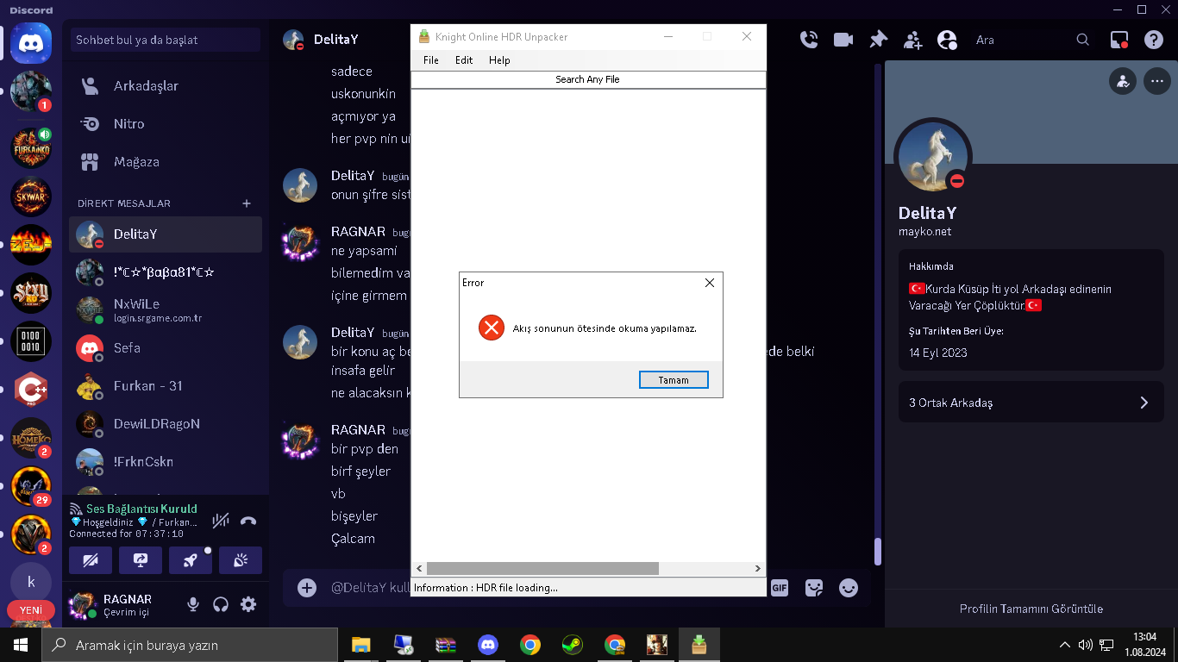The image size is (1178, 662).
Task: Open Steam from taskbar
Action: 572,645
